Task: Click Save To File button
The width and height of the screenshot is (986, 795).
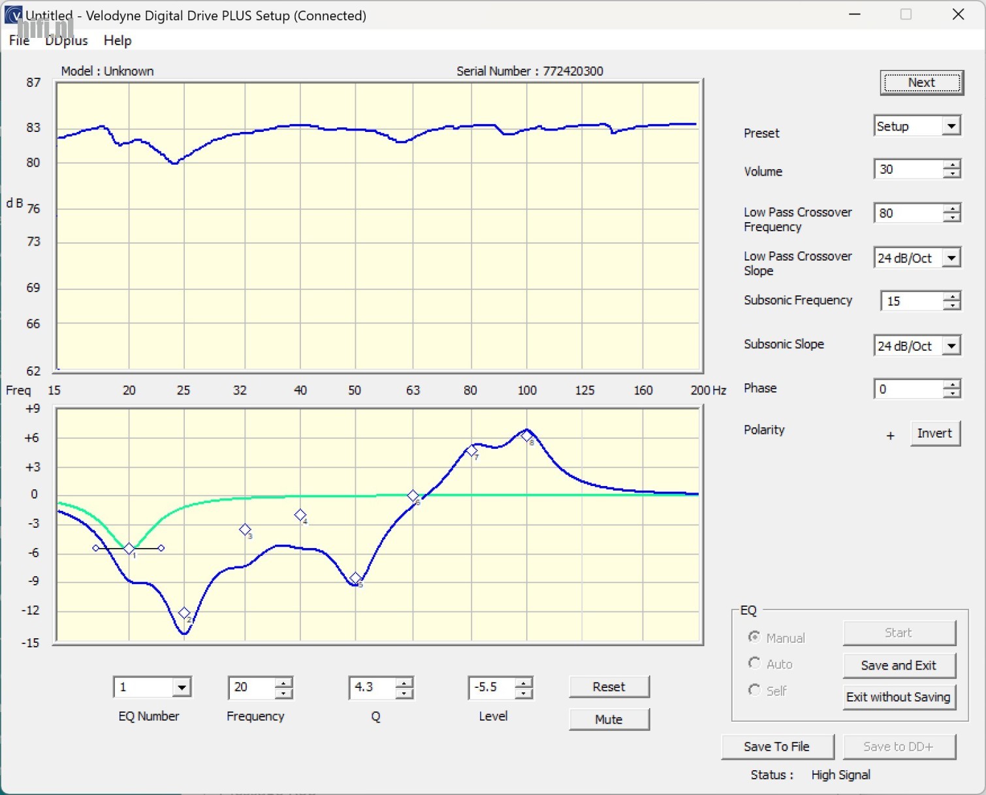Action: pos(777,747)
